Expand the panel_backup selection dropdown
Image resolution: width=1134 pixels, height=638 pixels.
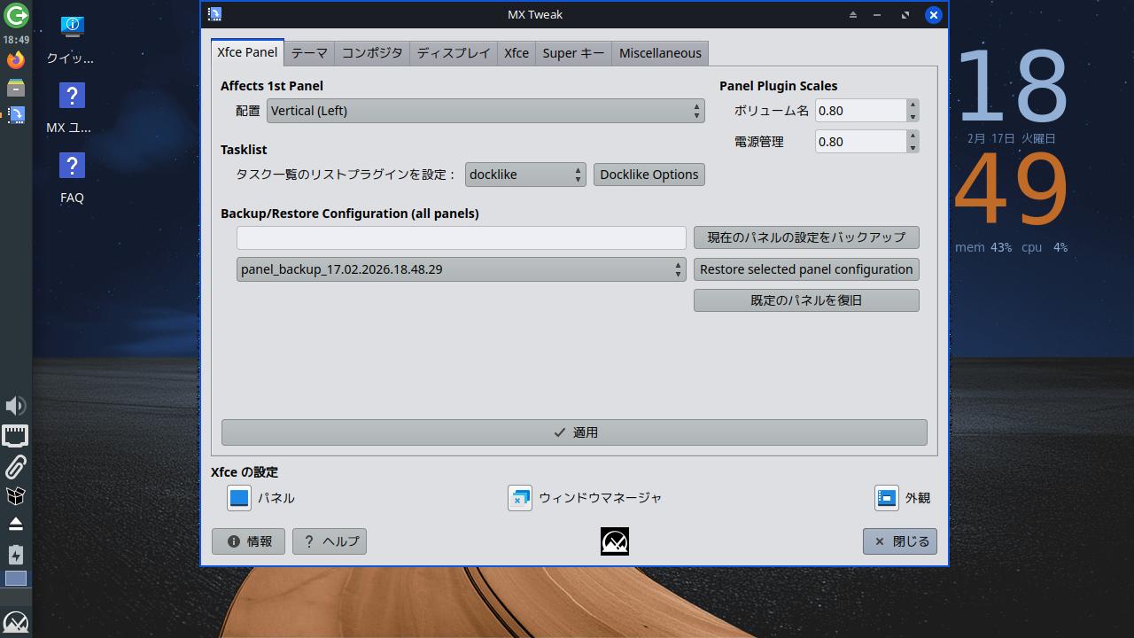461,269
